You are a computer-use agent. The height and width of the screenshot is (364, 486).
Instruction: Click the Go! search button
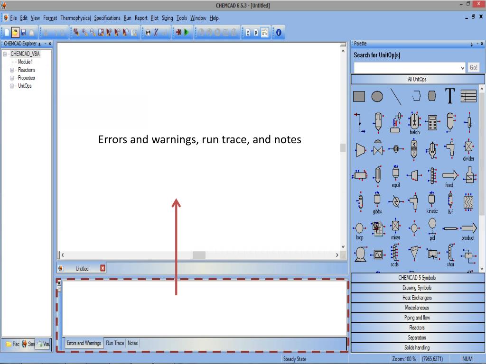473,67
